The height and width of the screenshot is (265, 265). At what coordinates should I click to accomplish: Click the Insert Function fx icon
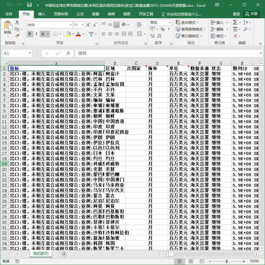[x=68, y=53]
